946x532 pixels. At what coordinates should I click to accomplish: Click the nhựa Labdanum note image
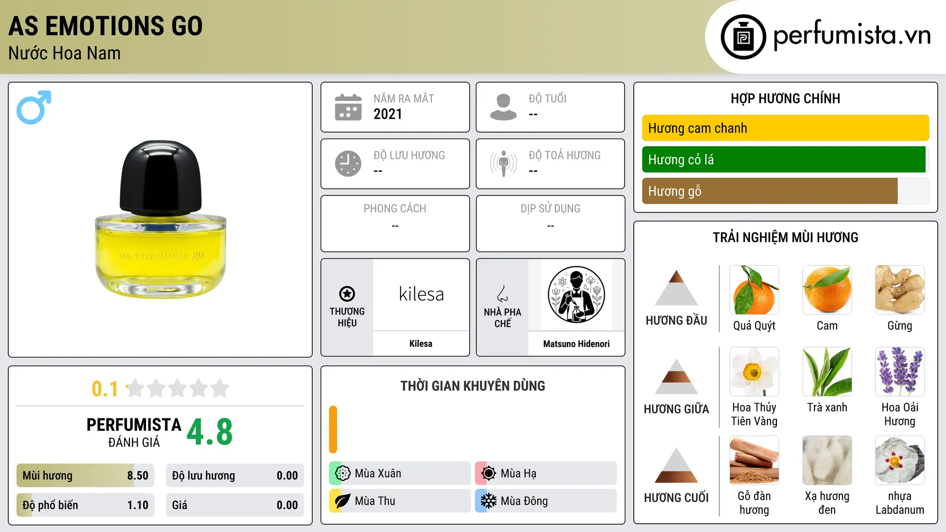coord(900,460)
